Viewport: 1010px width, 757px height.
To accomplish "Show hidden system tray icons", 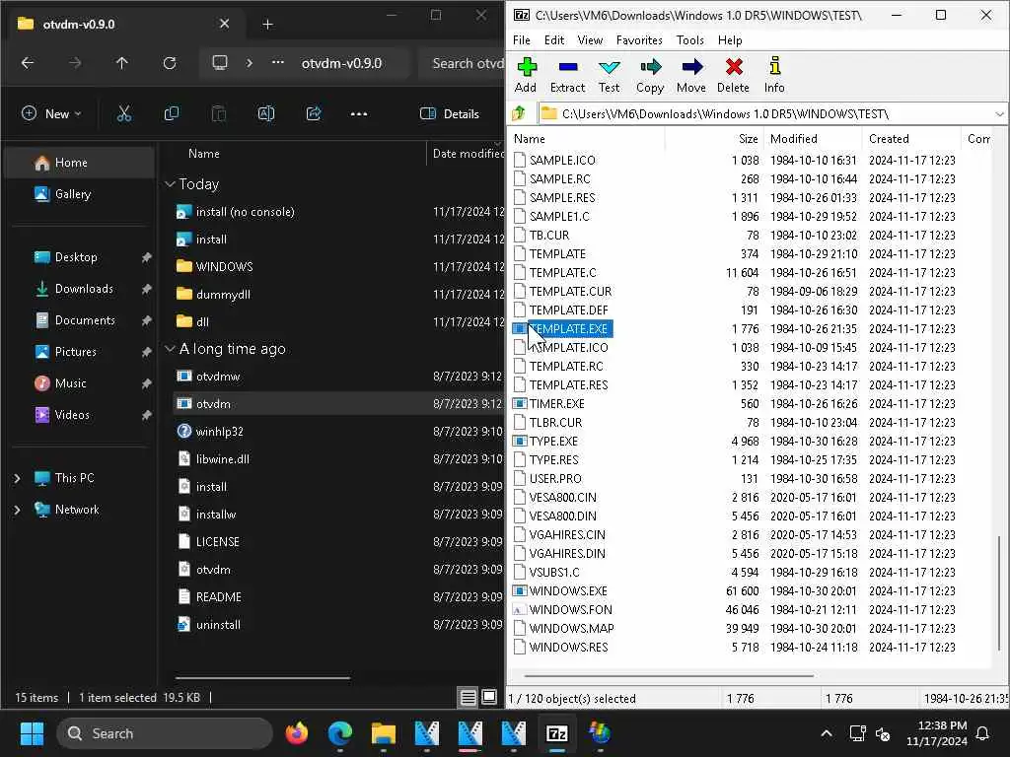I will pyautogui.click(x=826, y=733).
